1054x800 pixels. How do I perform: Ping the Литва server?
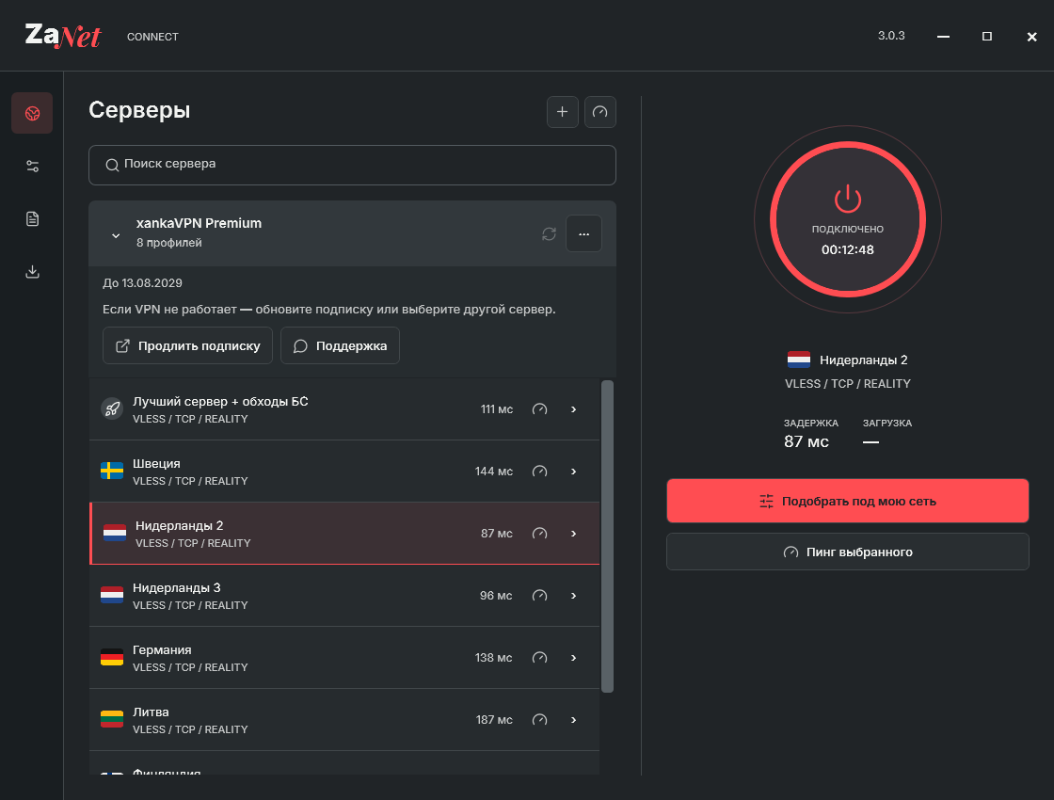pos(540,720)
